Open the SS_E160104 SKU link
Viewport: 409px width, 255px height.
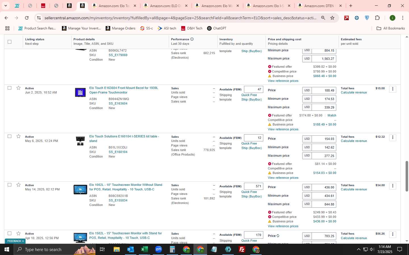pos(118,152)
